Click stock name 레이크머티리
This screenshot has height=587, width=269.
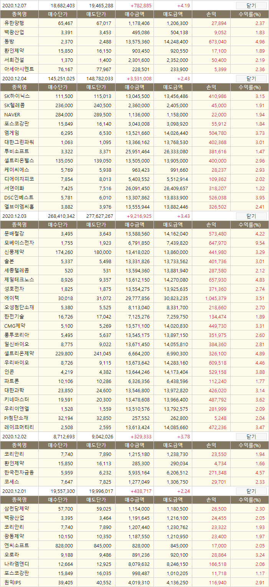click(19, 427)
